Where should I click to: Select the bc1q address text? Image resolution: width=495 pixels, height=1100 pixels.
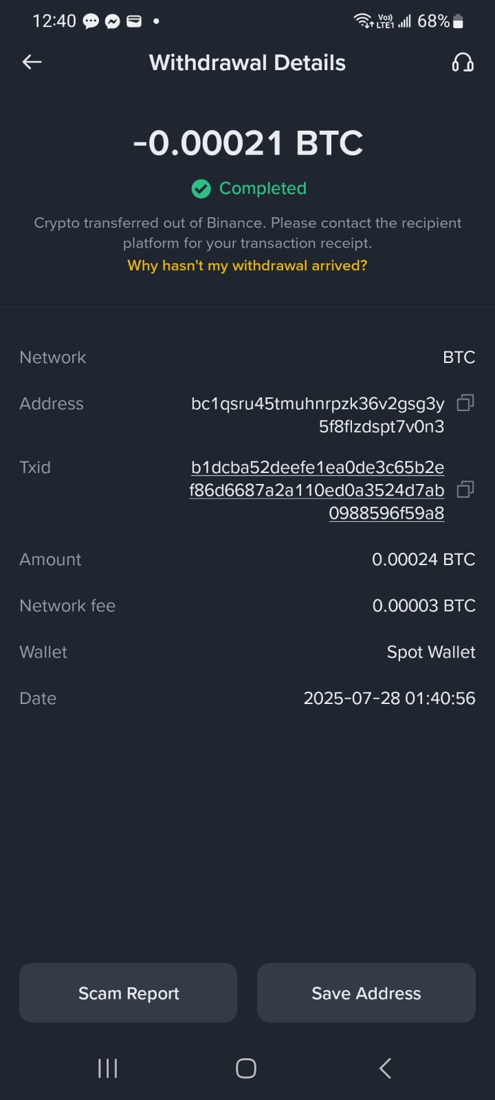(x=318, y=415)
